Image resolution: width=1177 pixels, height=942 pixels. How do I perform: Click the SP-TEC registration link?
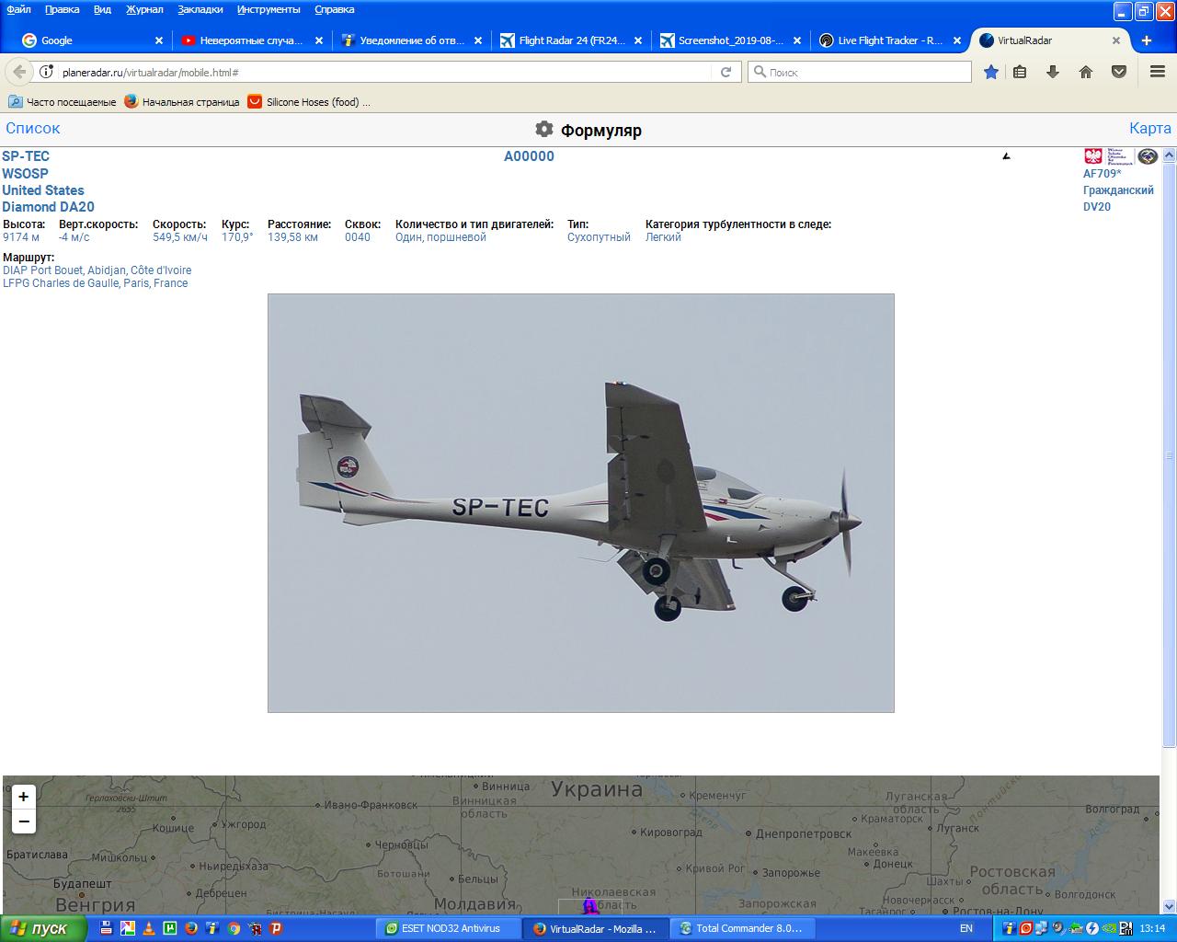pos(26,156)
